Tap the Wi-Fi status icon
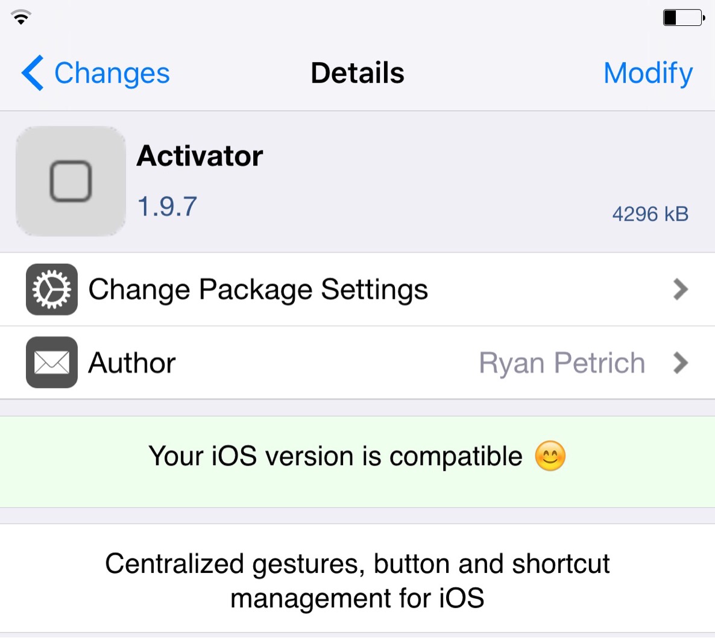The height and width of the screenshot is (638, 715). point(21,17)
